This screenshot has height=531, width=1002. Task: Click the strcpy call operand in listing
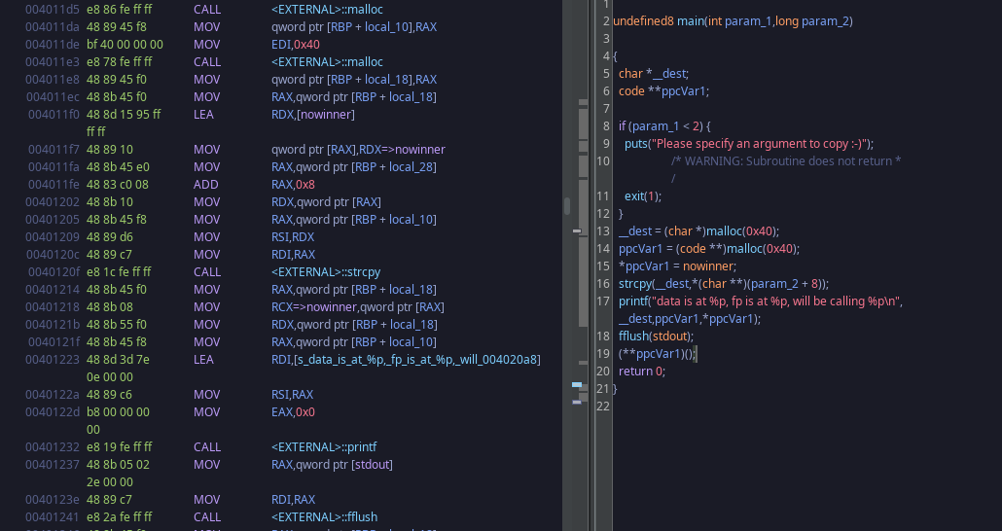click(326, 272)
